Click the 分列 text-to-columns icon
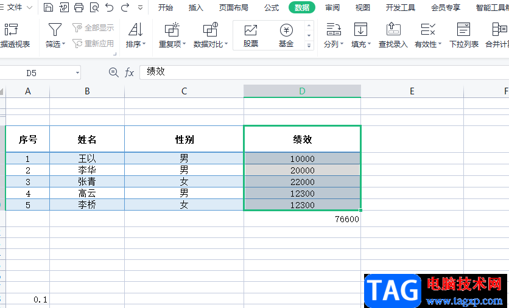 [x=334, y=30]
